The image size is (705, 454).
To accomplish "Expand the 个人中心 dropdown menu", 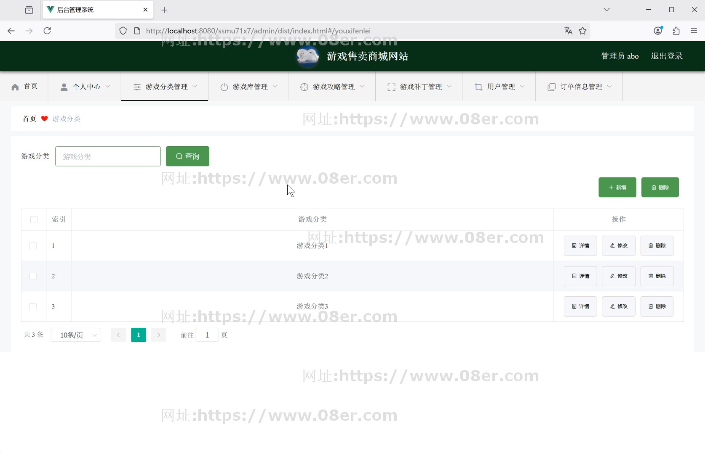I will (x=86, y=87).
